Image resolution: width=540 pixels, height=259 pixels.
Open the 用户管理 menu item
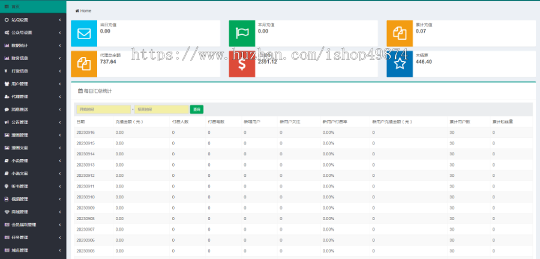(32, 84)
